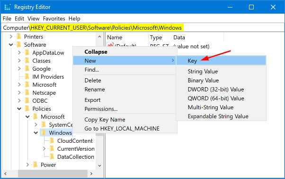The width and height of the screenshot is (285, 179).
Task: Choose Go to HKEY_LOCAL_MACHINE
Action: [125, 129]
